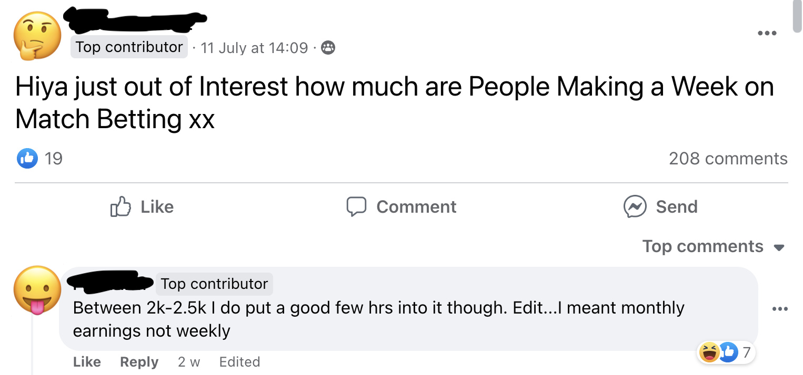Open the post's three-dot options menu

[x=767, y=34]
